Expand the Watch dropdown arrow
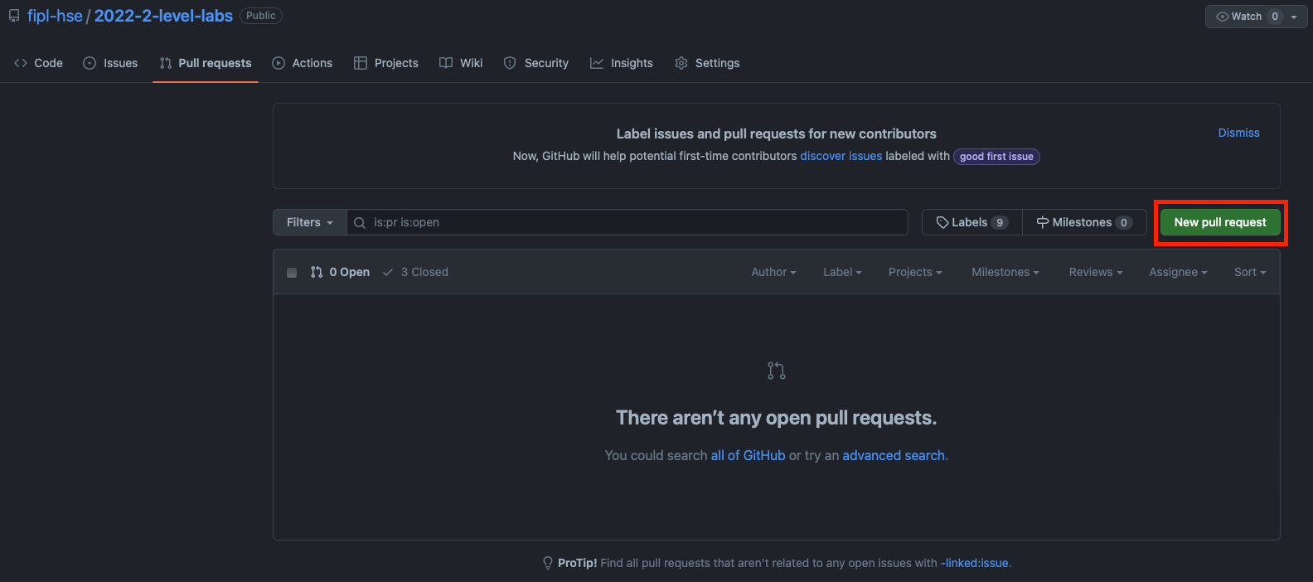 tap(1294, 17)
